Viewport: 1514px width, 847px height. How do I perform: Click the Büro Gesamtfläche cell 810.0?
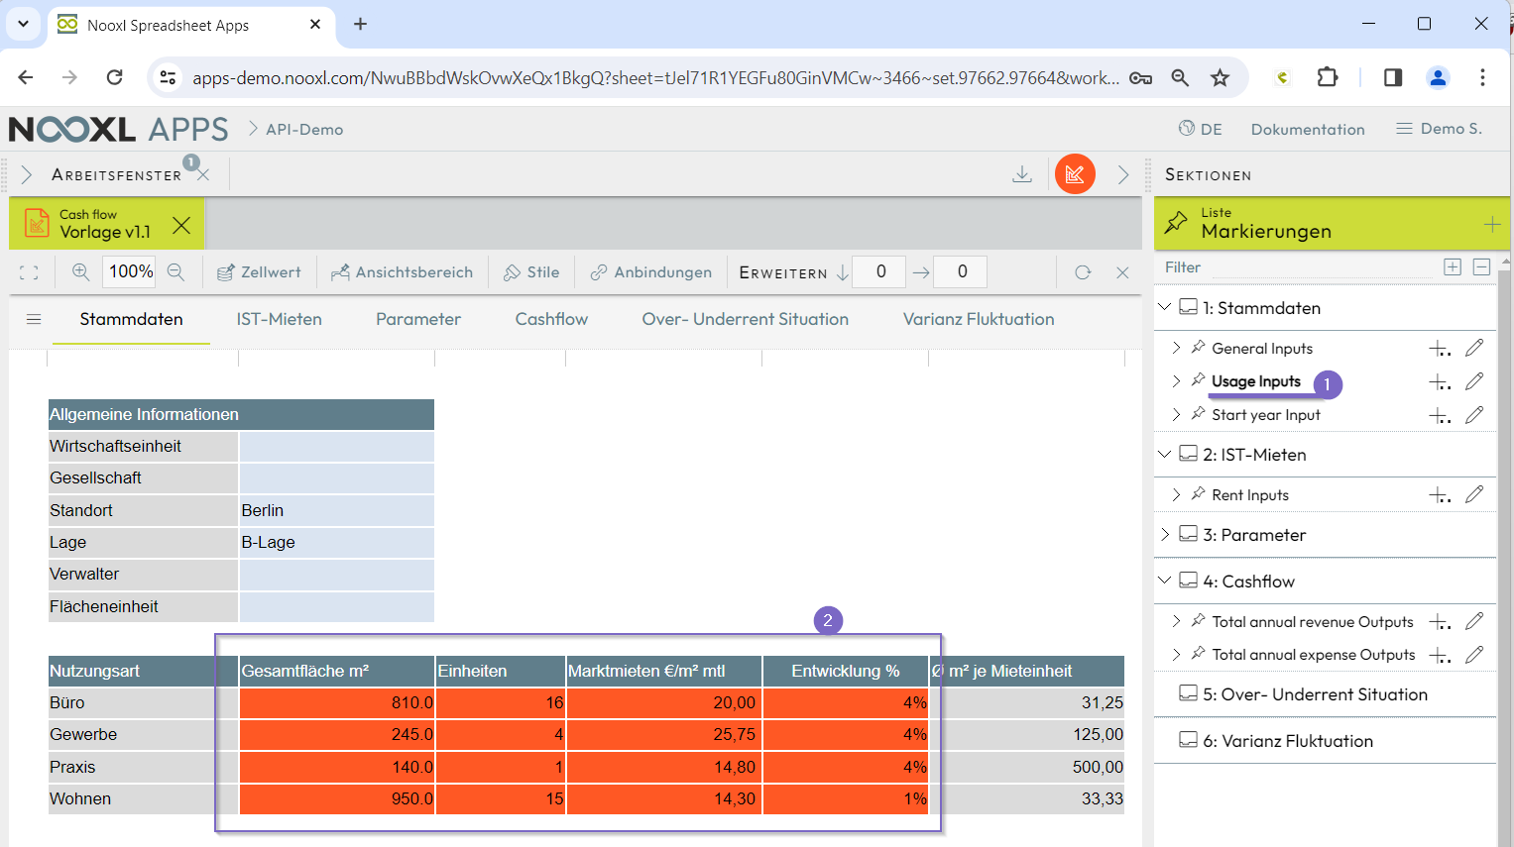(336, 702)
